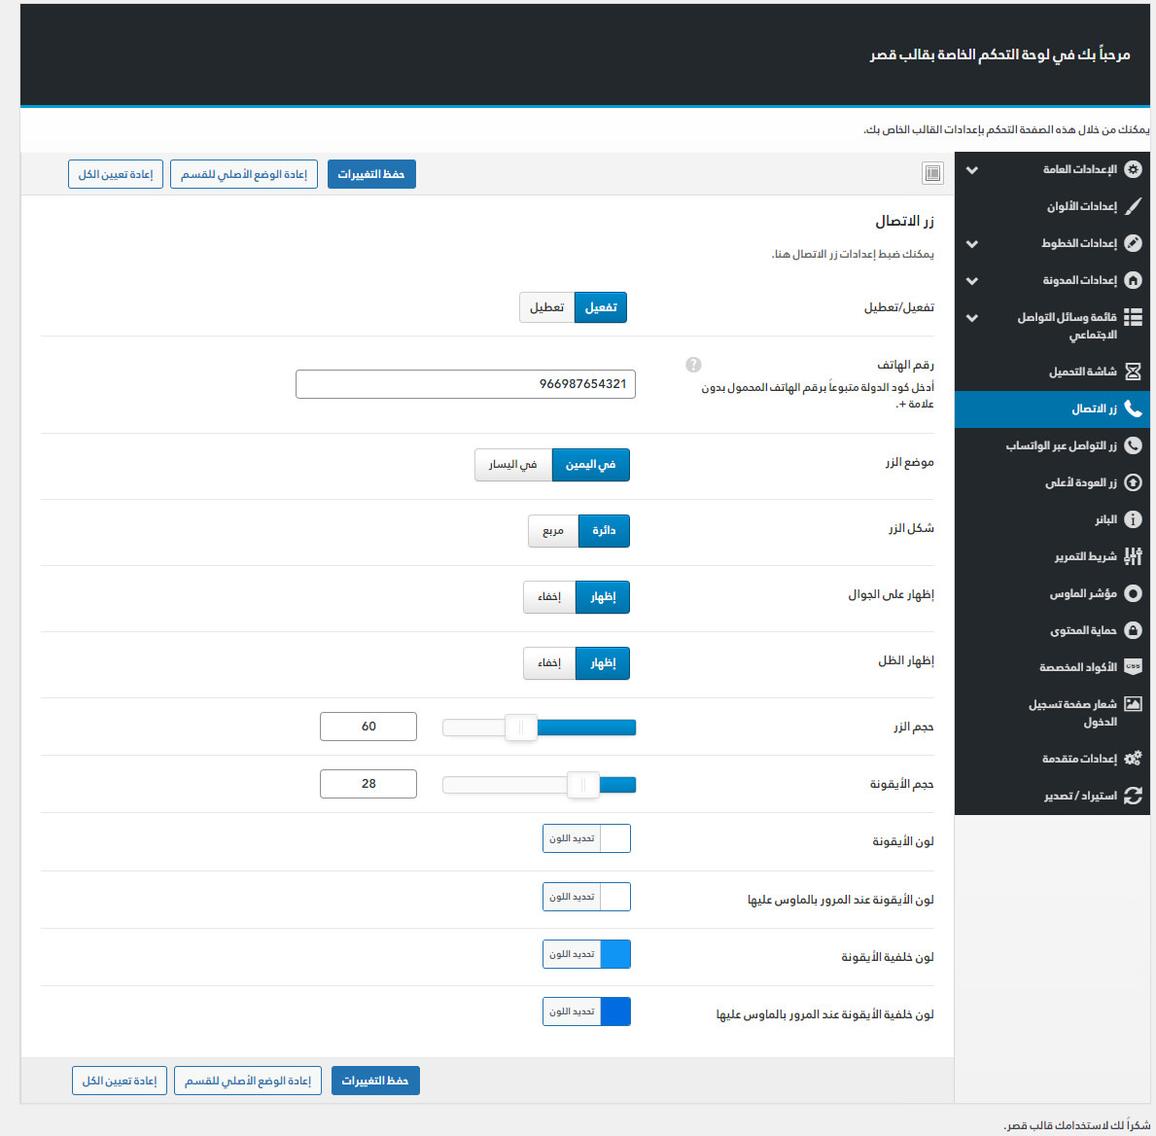The height and width of the screenshot is (1136, 1156).
Task: Set button position to في اليسار
Action: pyautogui.click(x=513, y=465)
